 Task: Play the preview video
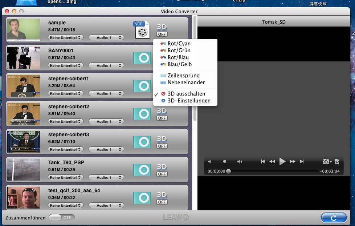[x=282, y=162]
